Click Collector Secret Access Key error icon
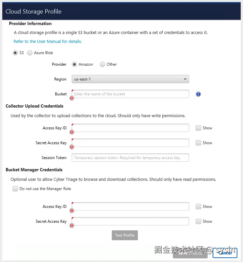This screenshot has height=262, width=243. point(72,147)
